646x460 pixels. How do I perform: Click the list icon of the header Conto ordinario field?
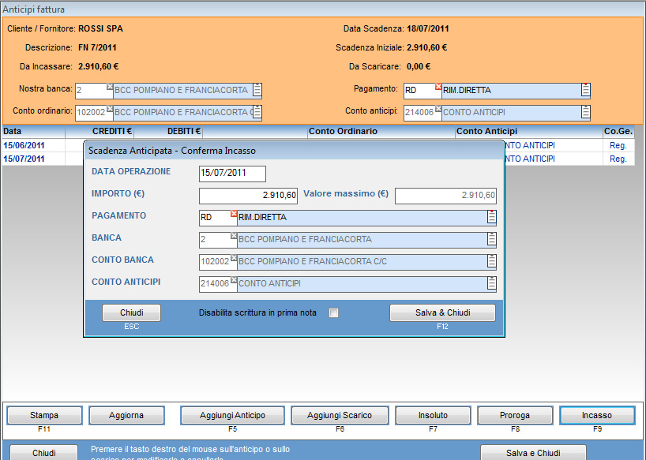(x=257, y=112)
